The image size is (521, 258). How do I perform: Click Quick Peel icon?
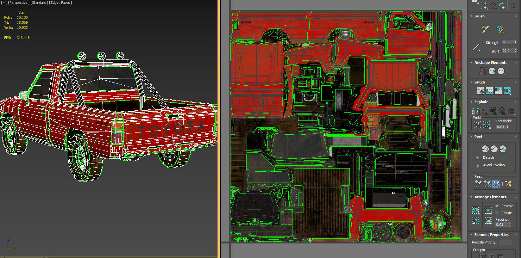(x=485, y=149)
